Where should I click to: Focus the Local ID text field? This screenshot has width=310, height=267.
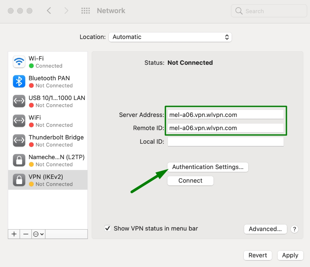point(226,142)
